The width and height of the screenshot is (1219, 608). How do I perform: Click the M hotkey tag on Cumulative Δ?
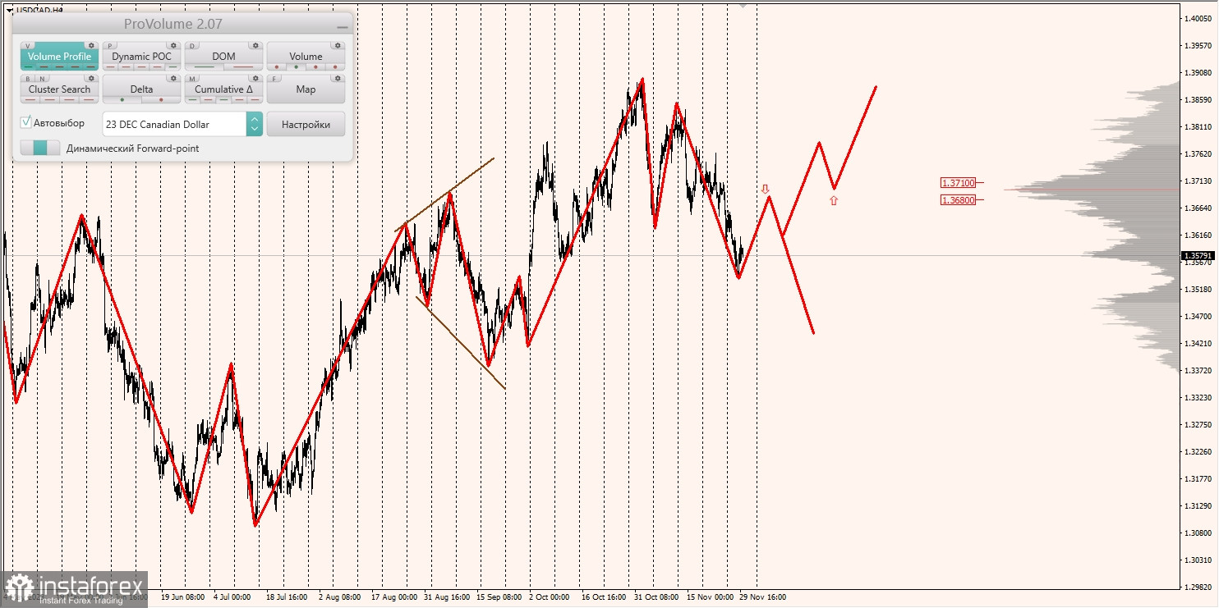(x=192, y=78)
